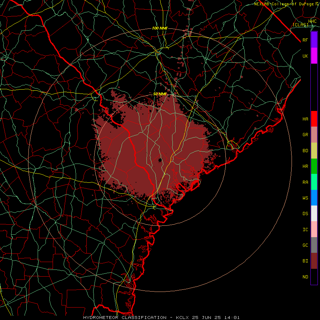Click the WS legend label

[x=305, y=198]
